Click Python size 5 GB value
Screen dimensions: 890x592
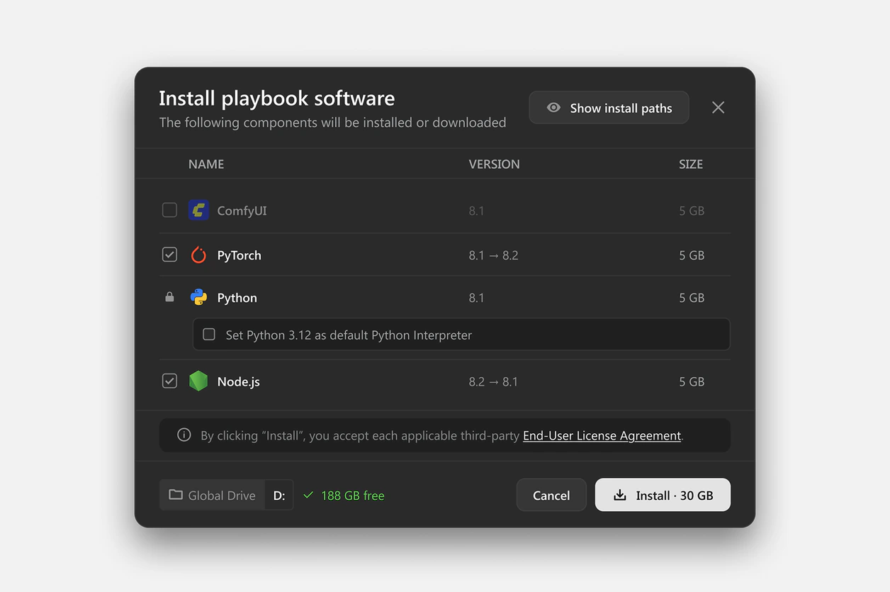point(692,298)
